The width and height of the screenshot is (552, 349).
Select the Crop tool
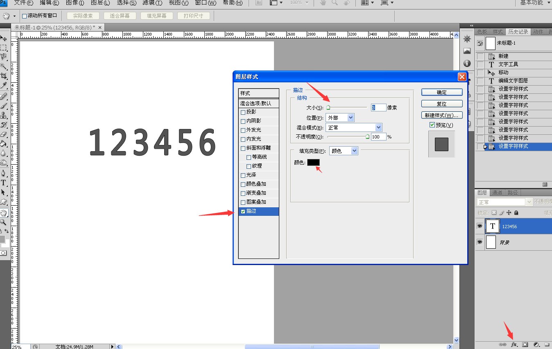click(x=3, y=76)
